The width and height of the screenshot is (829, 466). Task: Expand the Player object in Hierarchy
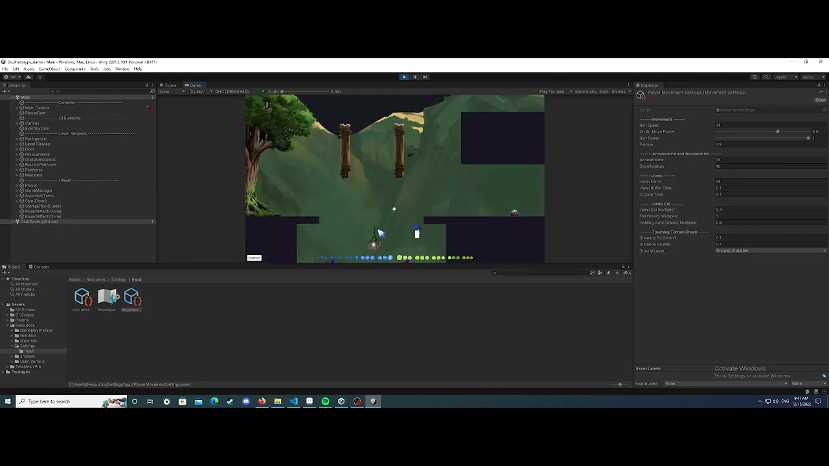(17, 186)
